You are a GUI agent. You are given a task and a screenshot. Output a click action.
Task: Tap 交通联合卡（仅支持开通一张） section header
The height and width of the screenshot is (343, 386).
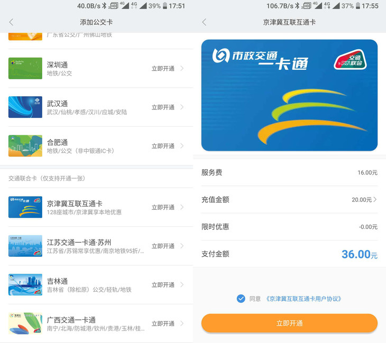coord(47,179)
